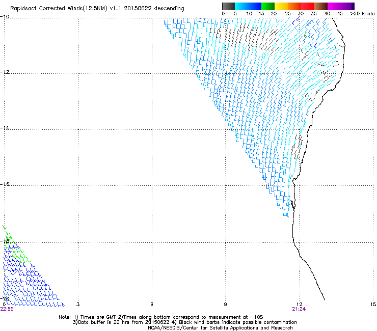Click the legend label '25'
Image resolution: width=377 pixels, height=331 pixels.
[x=288, y=14]
